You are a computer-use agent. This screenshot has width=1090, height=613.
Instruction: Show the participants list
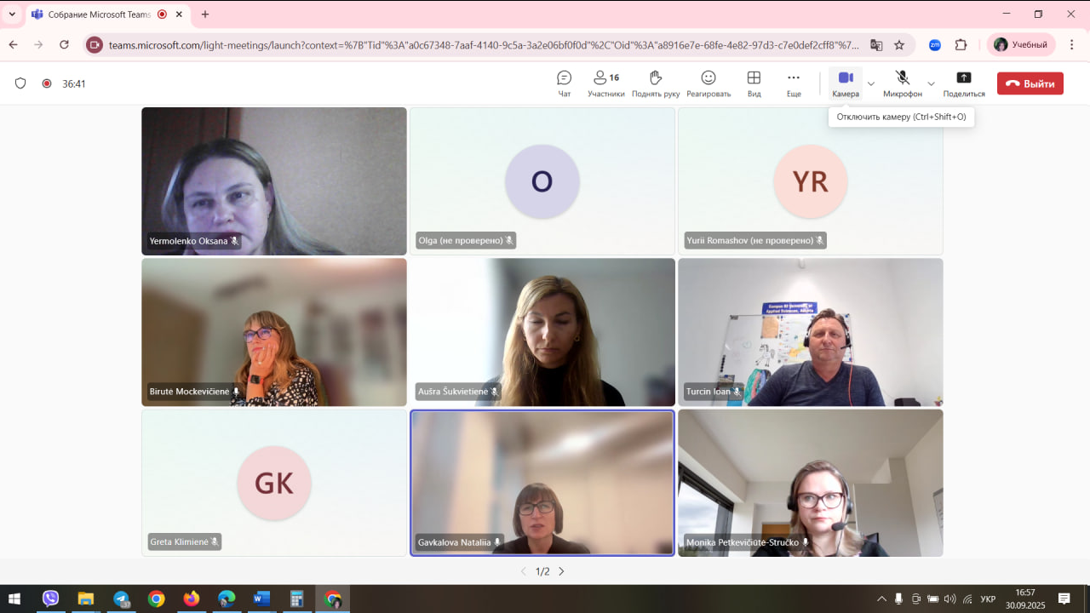click(605, 83)
